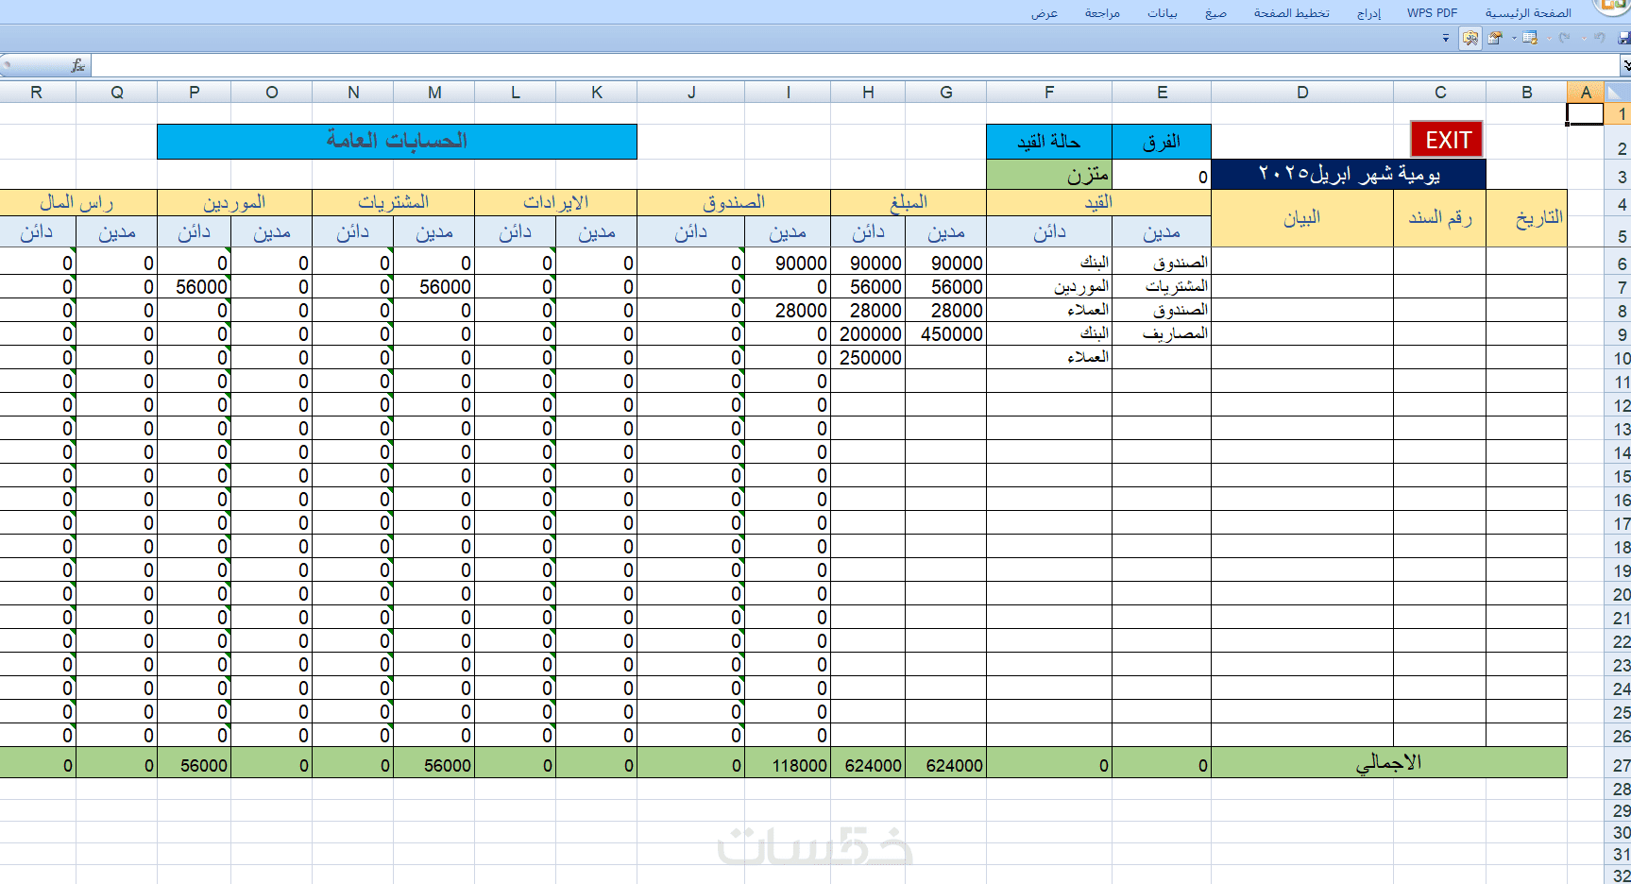Select column M header
Viewport: 1631px width, 884px height.
click(x=434, y=92)
